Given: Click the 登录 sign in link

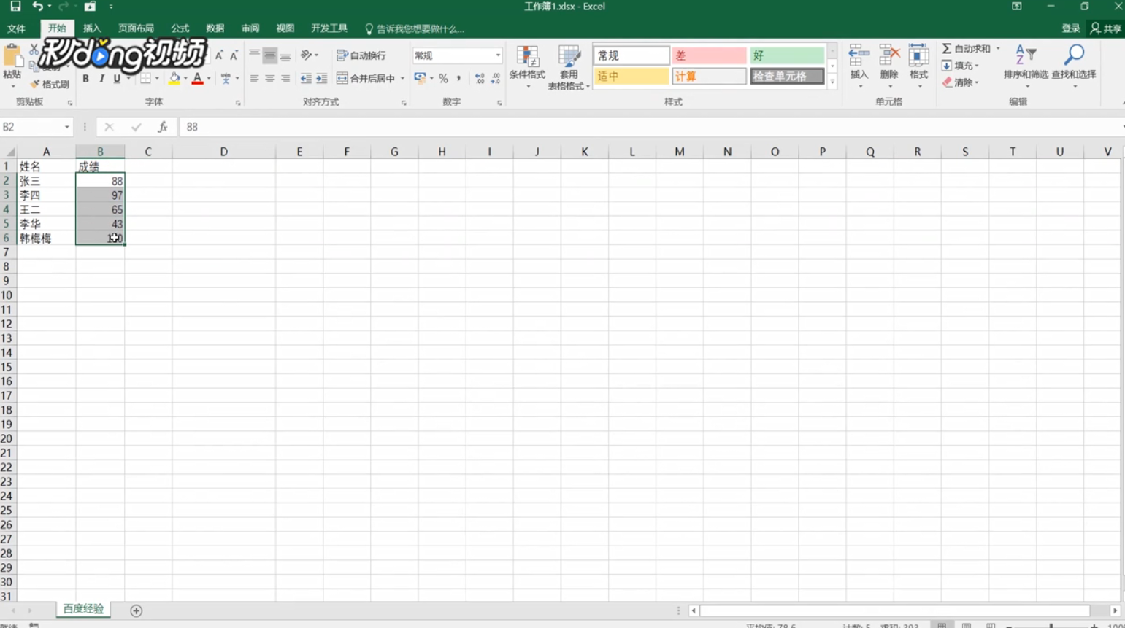Looking at the screenshot, I should pos(1070,28).
